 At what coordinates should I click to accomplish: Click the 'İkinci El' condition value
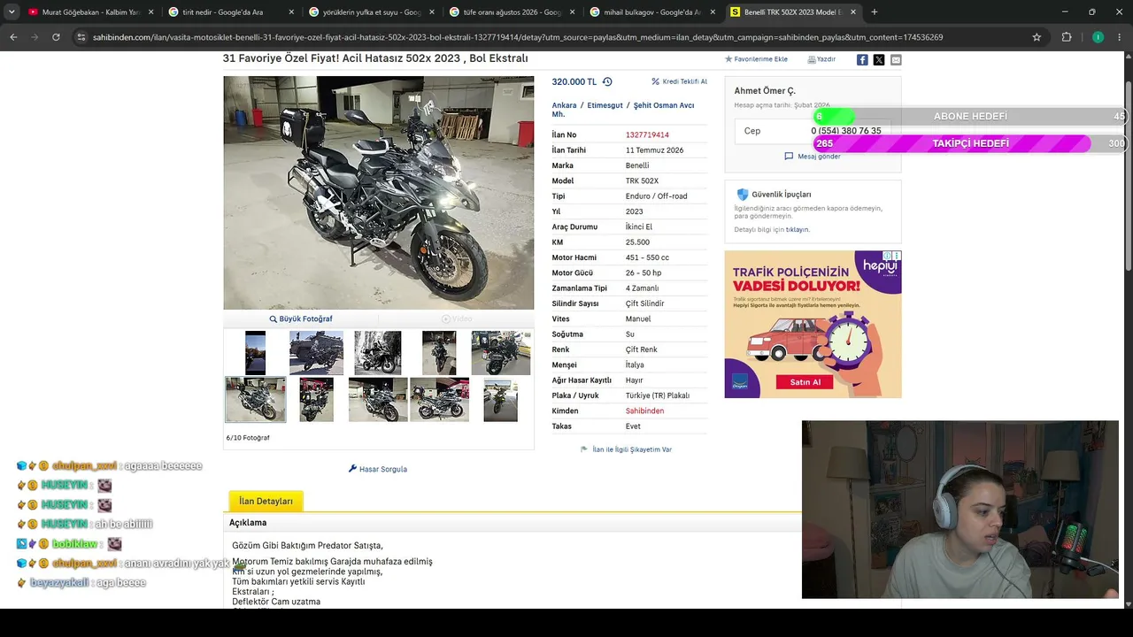[639, 227]
